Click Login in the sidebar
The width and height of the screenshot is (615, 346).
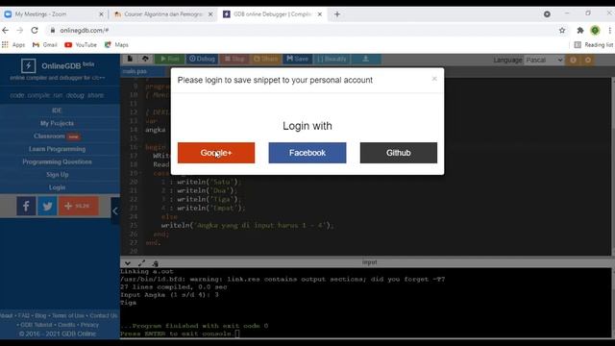click(x=57, y=187)
